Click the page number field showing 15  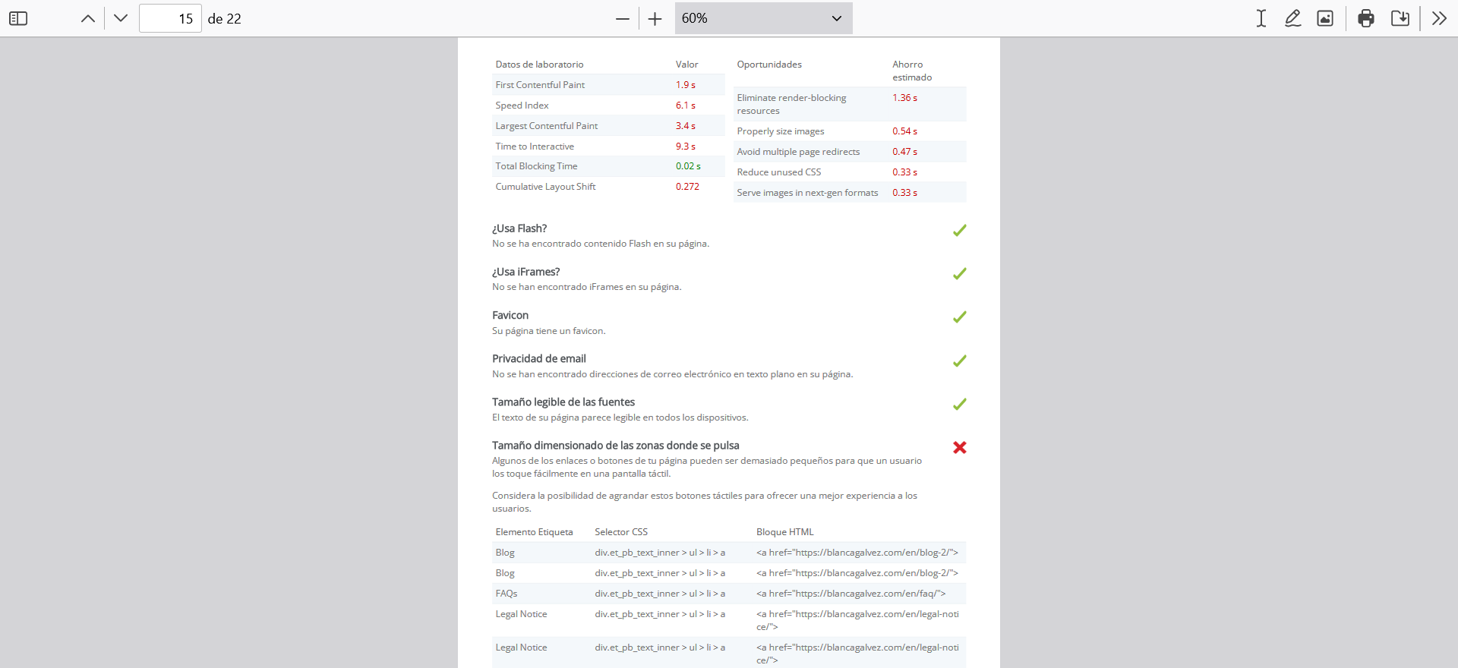[170, 18]
